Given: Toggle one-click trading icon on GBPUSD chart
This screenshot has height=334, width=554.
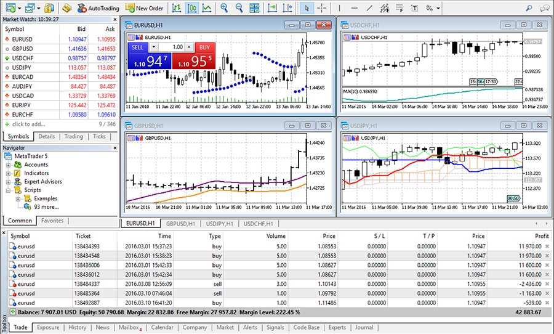Looking at the screenshot, I should click(x=138, y=138).
